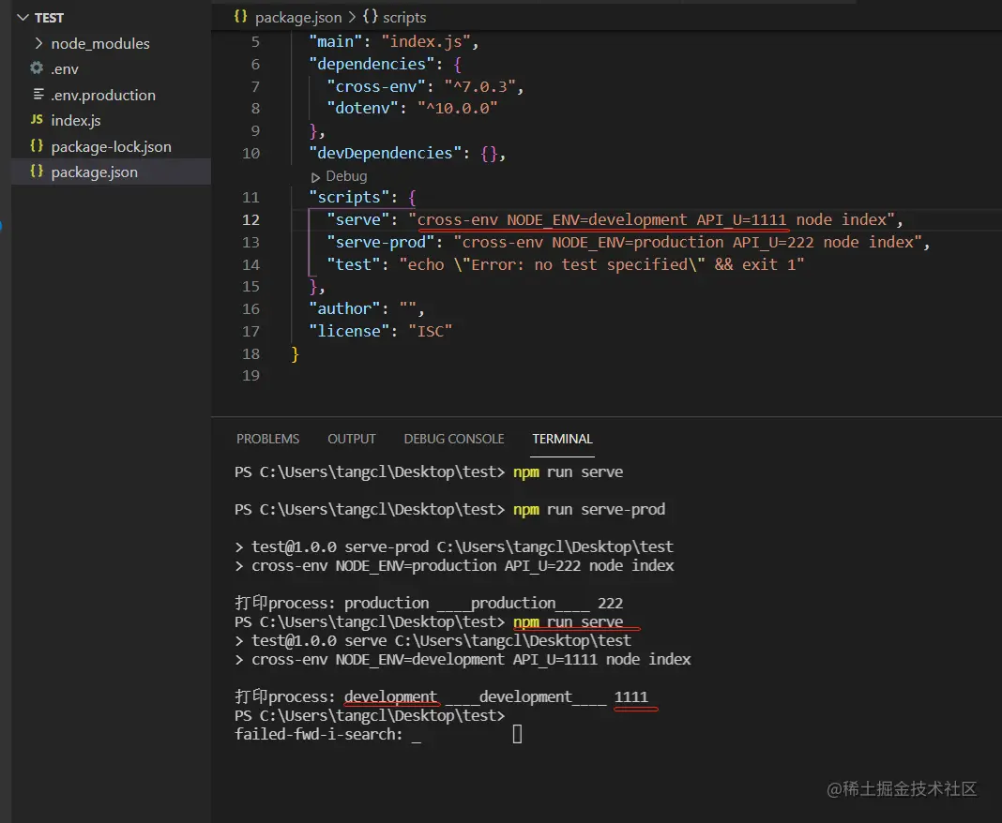1002x823 pixels.
Task: Select package.json in the explorer
Action: (95, 172)
